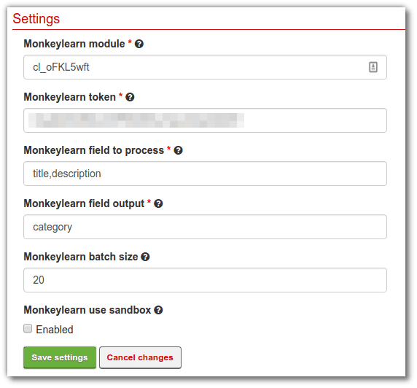Click the Monkeylearn batch size label
Viewport: 417px width, 388px height.
click(81, 257)
